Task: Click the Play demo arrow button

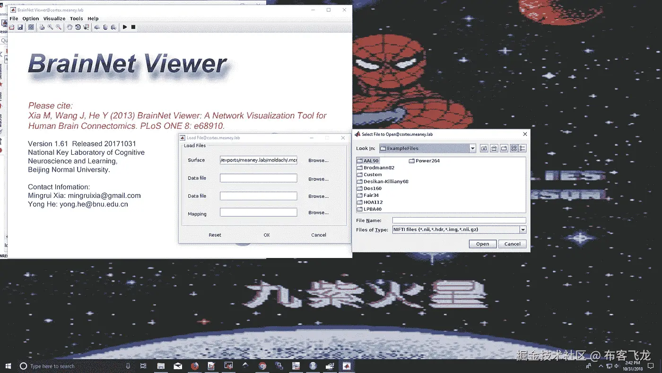Action: tap(125, 27)
